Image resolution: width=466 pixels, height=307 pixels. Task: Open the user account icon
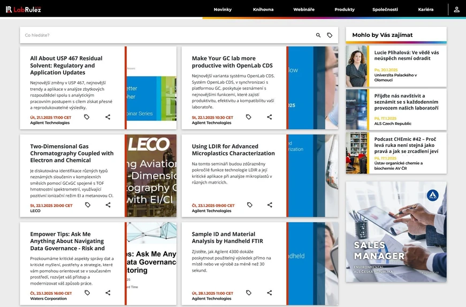click(456, 10)
